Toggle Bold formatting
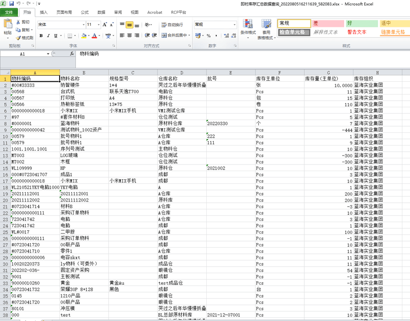This screenshot has height=321, width=410. [41, 35]
